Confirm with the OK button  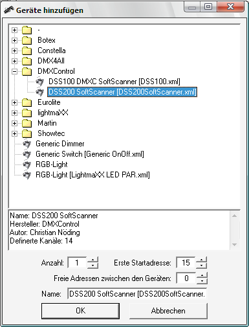point(80,311)
